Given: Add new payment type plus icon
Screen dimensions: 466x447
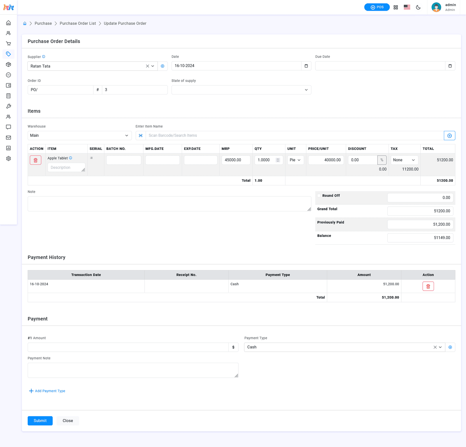Looking at the screenshot, I should [450, 347].
